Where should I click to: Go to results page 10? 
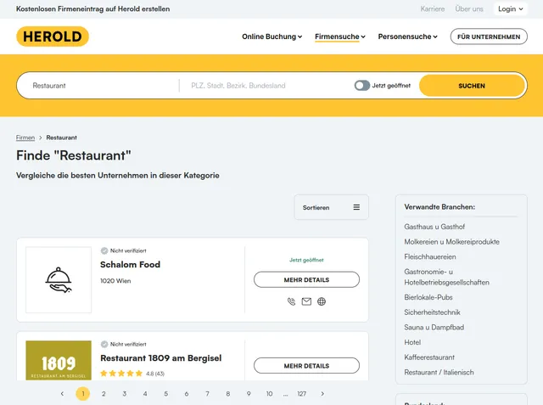click(270, 394)
